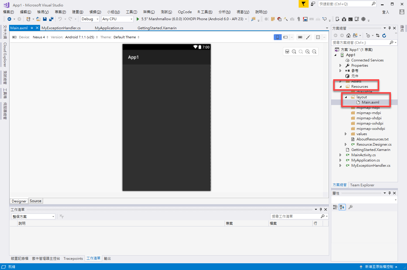This screenshot has width=407, height=270.
Task: Click the notifications flag icon in title bar
Action: pyautogui.click(x=303, y=4)
